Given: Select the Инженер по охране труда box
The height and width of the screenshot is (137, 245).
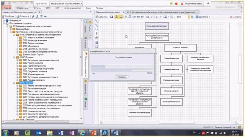Looking at the screenshot, I should 140,113.
